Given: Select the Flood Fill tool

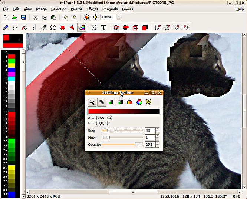Looking at the screenshot, I should point(25,27).
